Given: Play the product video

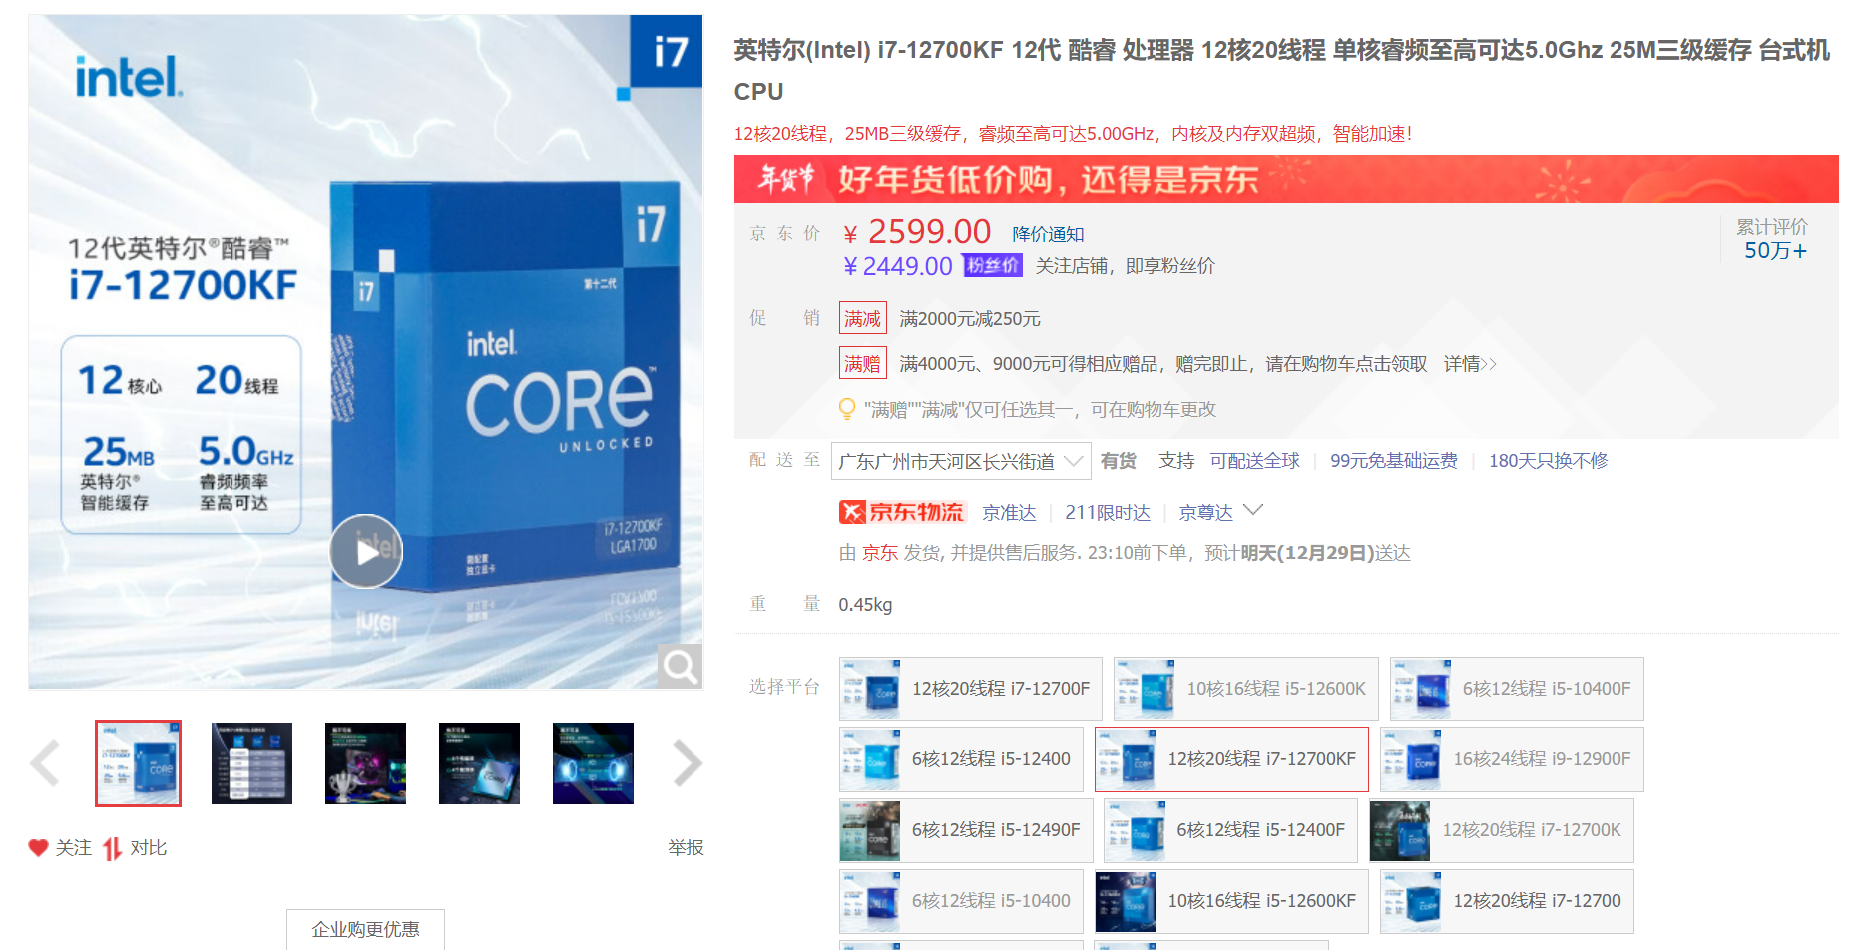Looking at the screenshot, I should pos(366,551).
